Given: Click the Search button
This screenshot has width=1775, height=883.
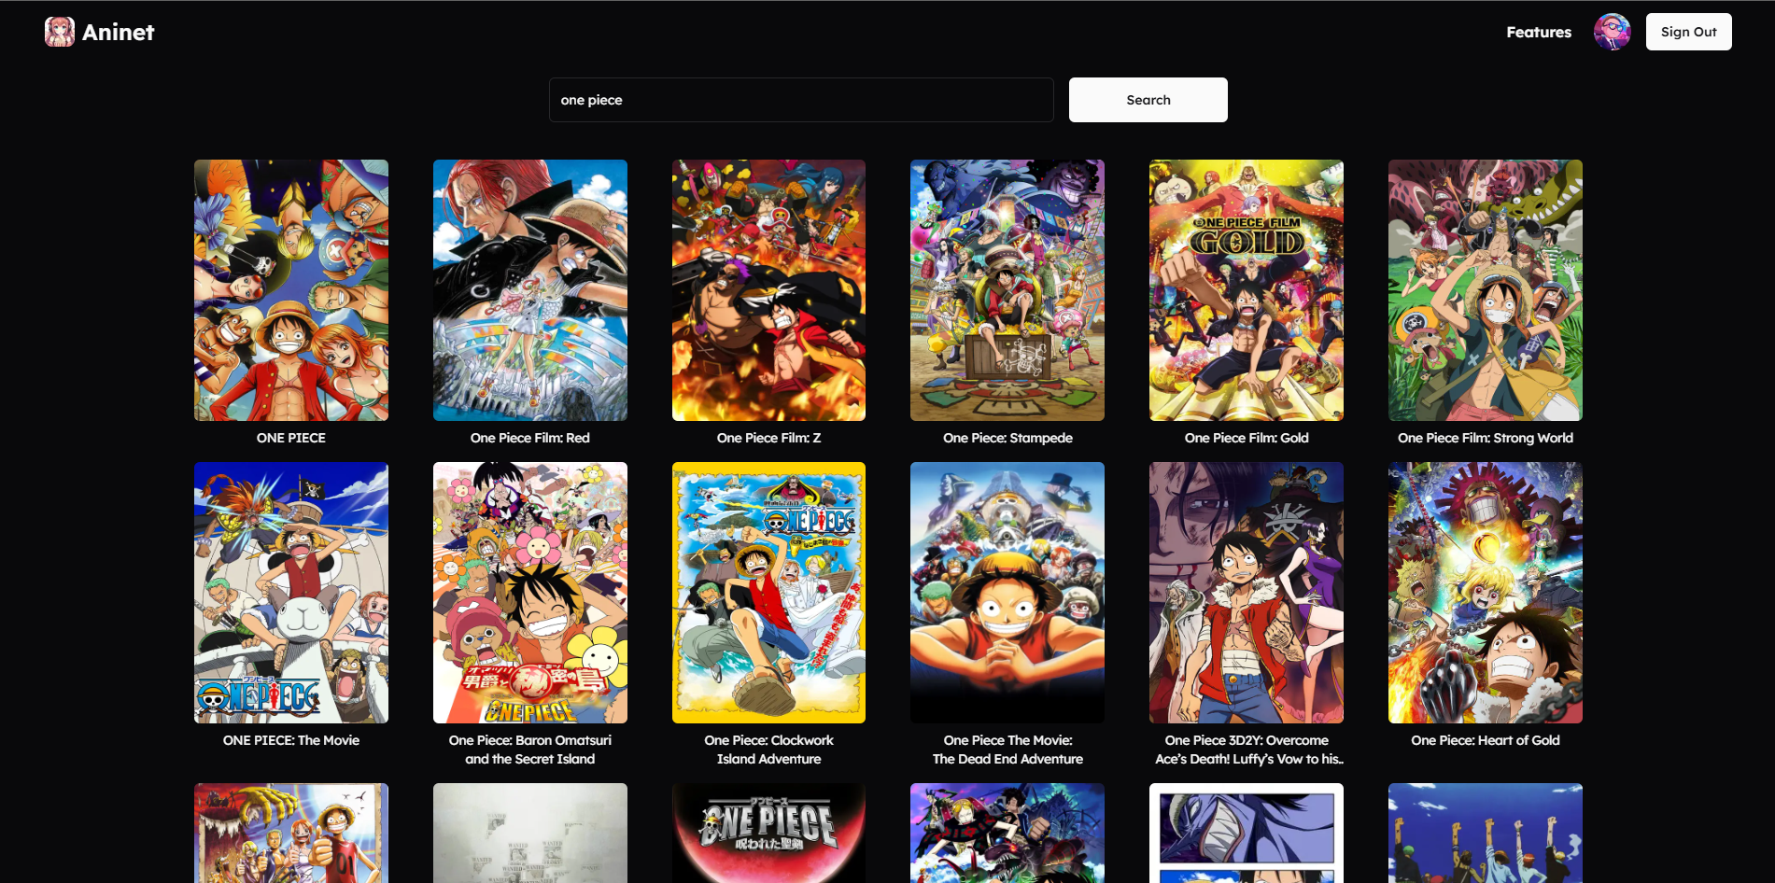Looking at the screenshot, I should pos(1148,100).
